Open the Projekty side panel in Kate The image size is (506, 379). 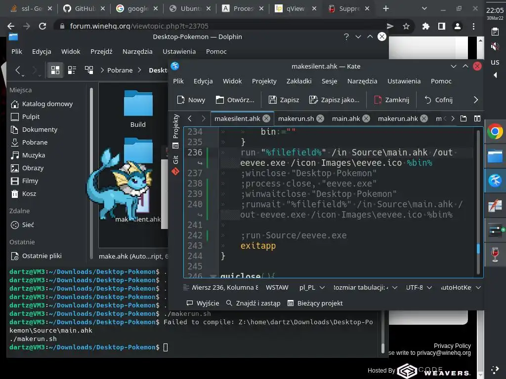[x=175, y=126]
